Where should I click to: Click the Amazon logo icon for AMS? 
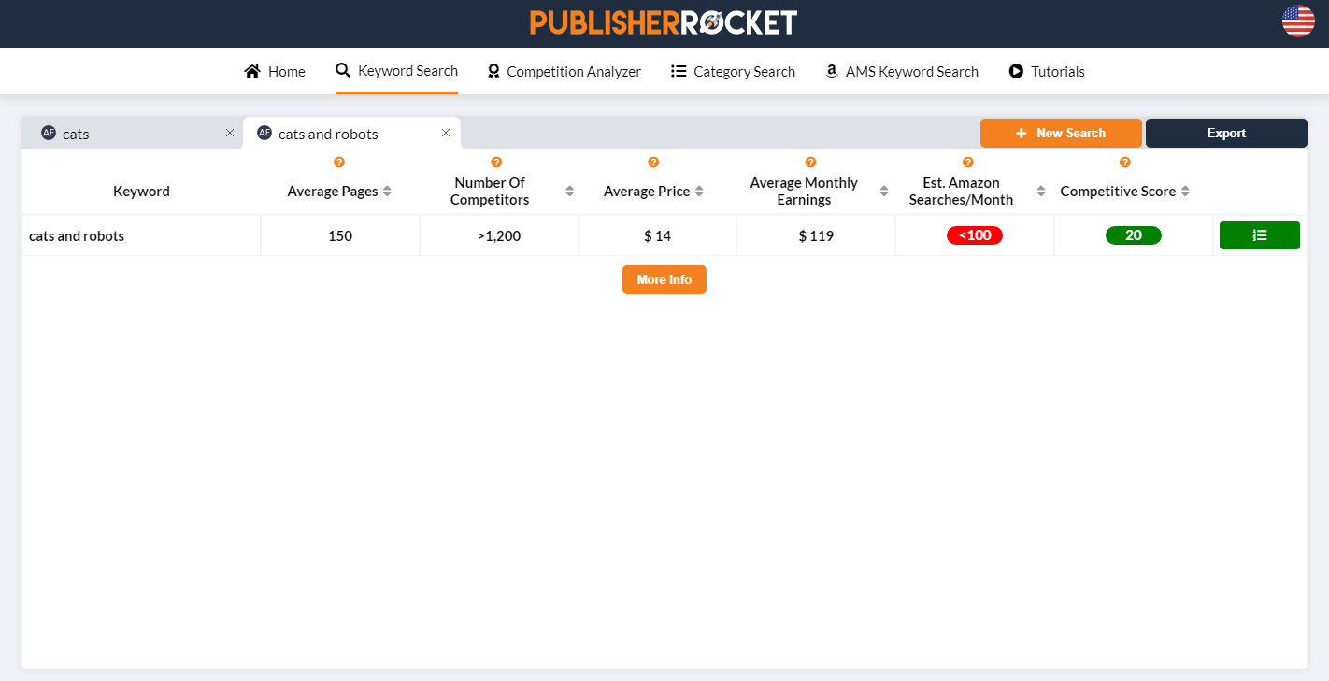[x=832, y=71]
